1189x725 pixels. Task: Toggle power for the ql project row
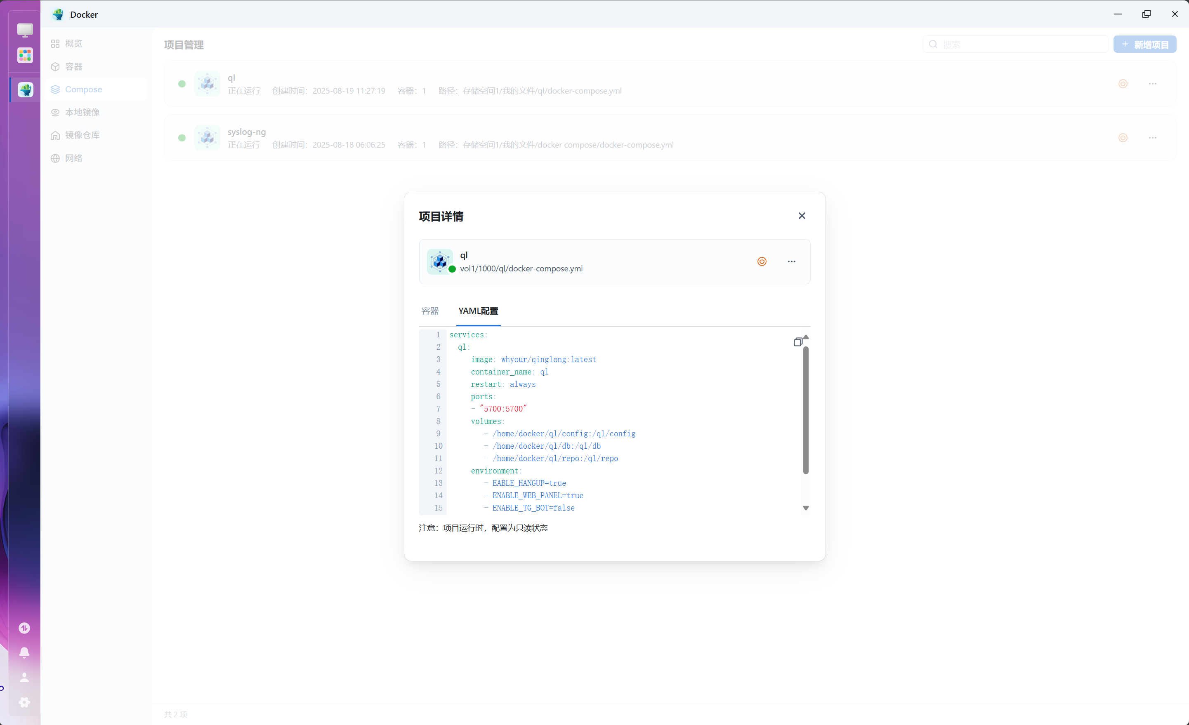1123,84
